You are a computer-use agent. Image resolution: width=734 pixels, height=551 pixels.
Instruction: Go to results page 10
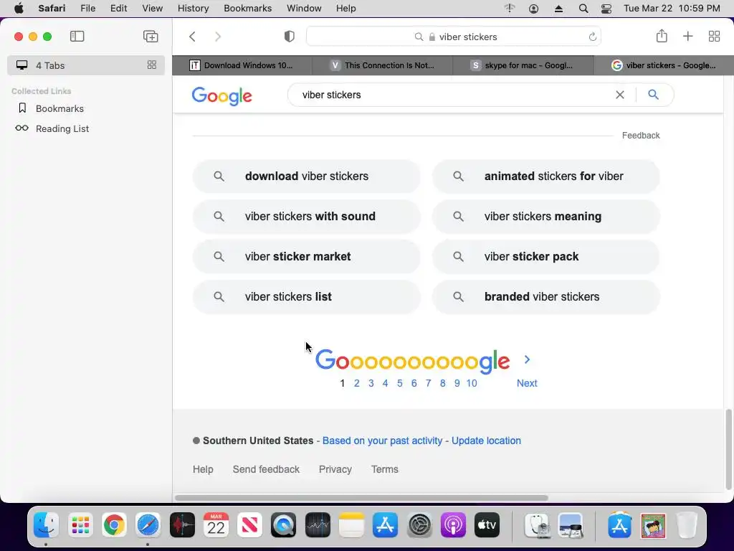[472, 383]
